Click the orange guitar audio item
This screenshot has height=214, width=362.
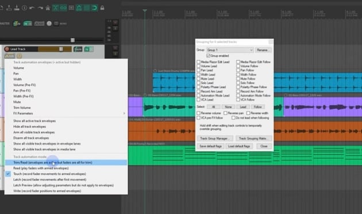[161, 131]
